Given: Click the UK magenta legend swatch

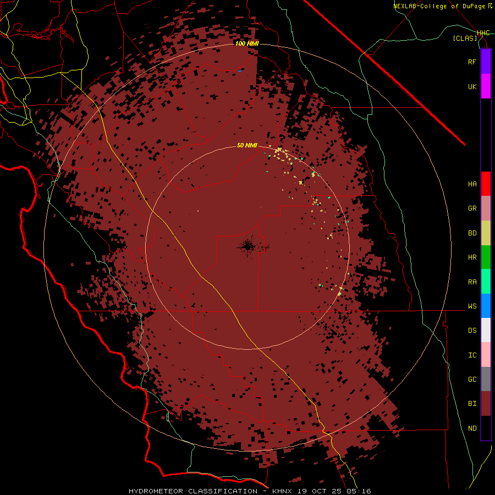Looking at the screenshot, I should tap(486, 86).
